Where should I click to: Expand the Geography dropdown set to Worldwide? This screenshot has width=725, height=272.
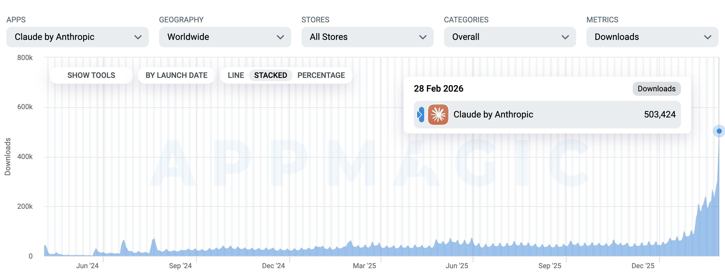pyautogui.click(x=225, y=37)
